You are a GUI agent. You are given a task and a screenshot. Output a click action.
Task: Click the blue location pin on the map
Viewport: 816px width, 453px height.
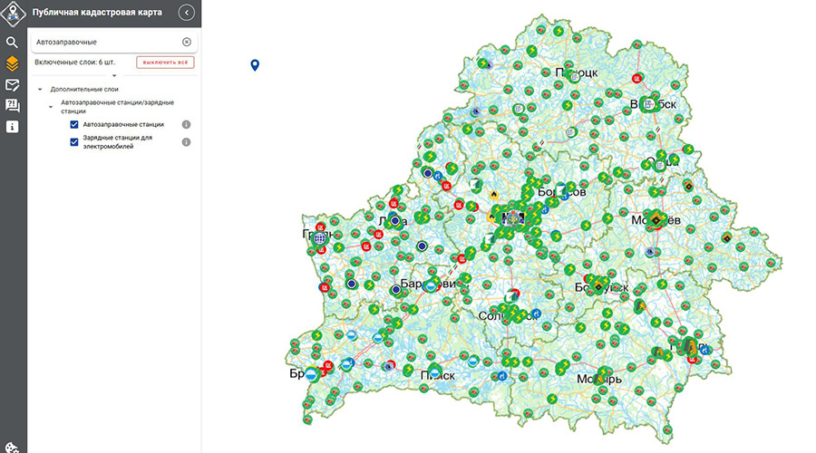point(255,65)
